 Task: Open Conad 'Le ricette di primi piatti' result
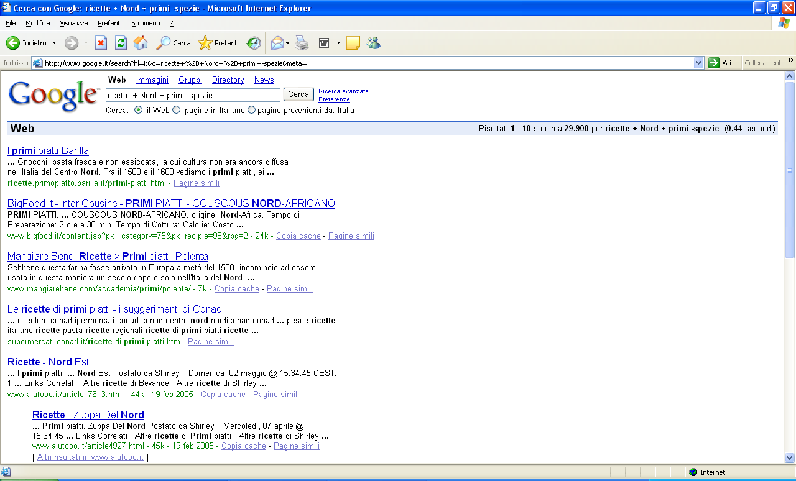point(114,309)
